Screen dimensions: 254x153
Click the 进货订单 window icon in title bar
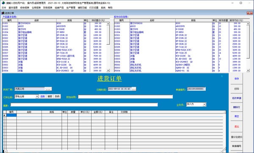pyautogui.click(x=3, y=13)
